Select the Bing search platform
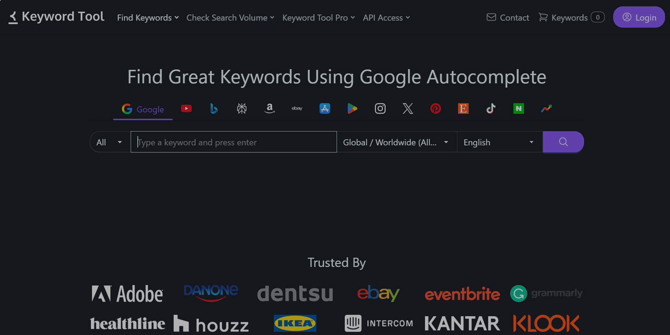This screenshot has width=670, height=335. 214,108
